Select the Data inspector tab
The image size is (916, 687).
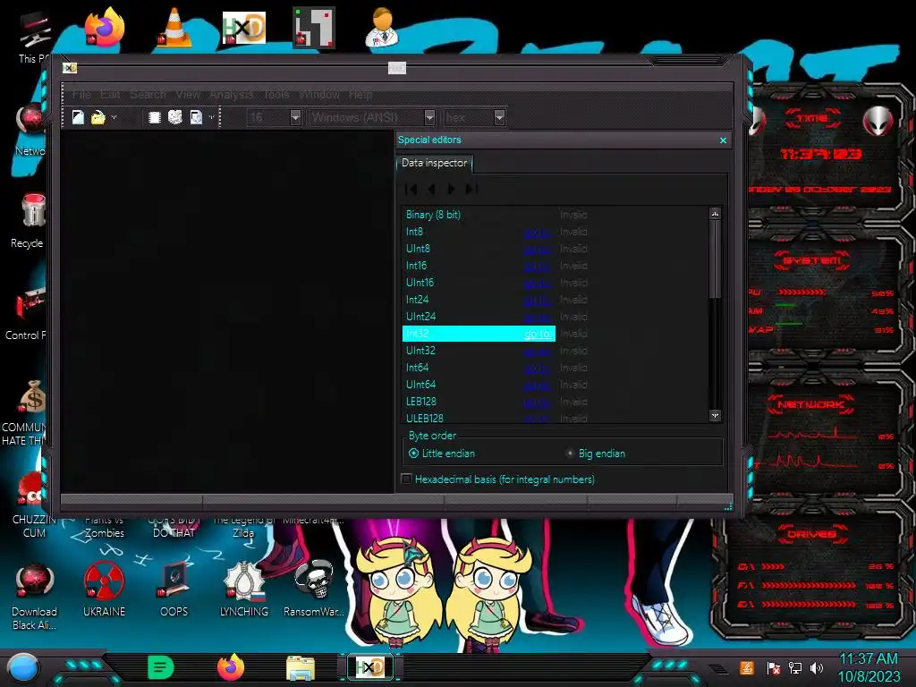pos(434,163)
